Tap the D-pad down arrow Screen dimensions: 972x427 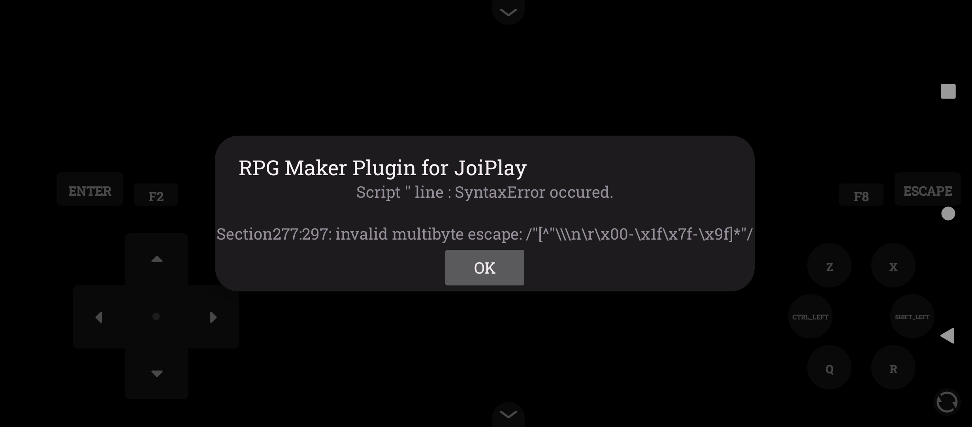point(157,374)
